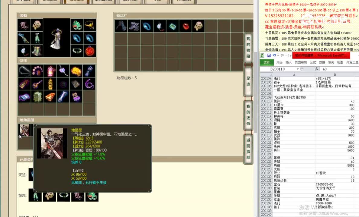Image resolution: width=359 pixels, height=217 pixels.
Task: Expand the Name Box dropdown arrow
Action: click(298, 69)
